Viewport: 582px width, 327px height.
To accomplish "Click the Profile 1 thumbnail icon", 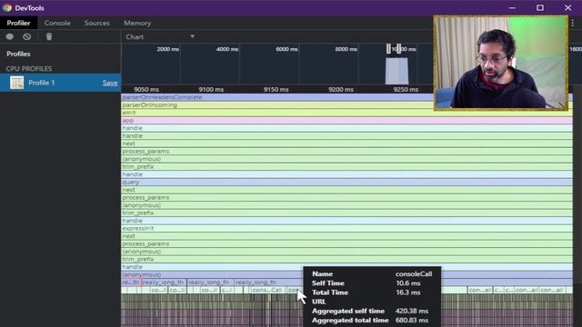I will point(16,83).
